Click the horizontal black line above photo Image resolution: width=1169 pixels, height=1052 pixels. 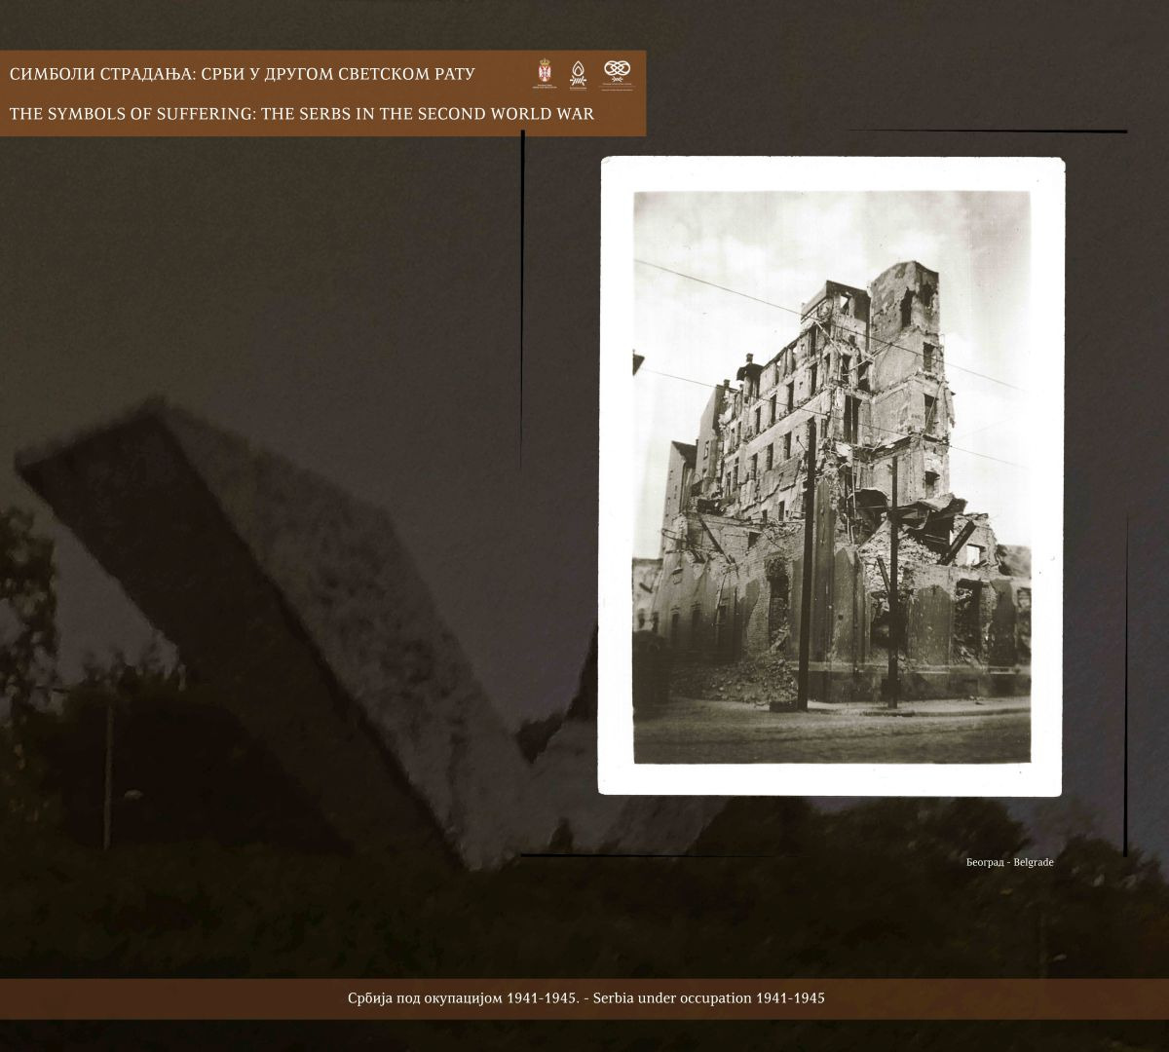[984, 131]
